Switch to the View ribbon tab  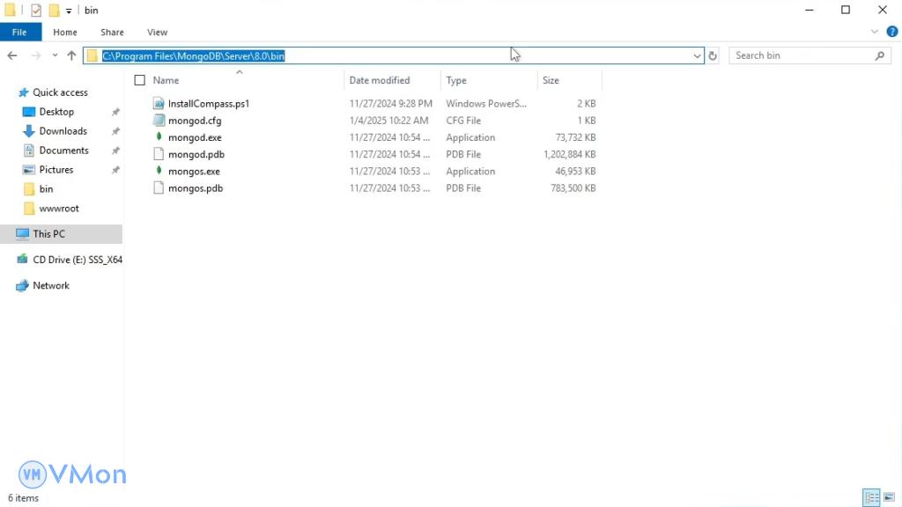pos(157,33)
